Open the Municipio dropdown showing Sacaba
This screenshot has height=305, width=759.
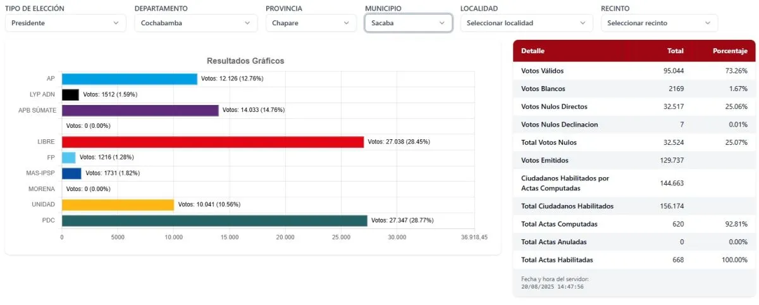tap(408, 23)
